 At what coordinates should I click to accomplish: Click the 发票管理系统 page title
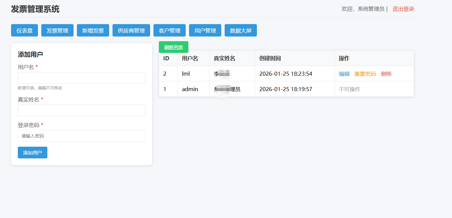click(x=35, y=9)
